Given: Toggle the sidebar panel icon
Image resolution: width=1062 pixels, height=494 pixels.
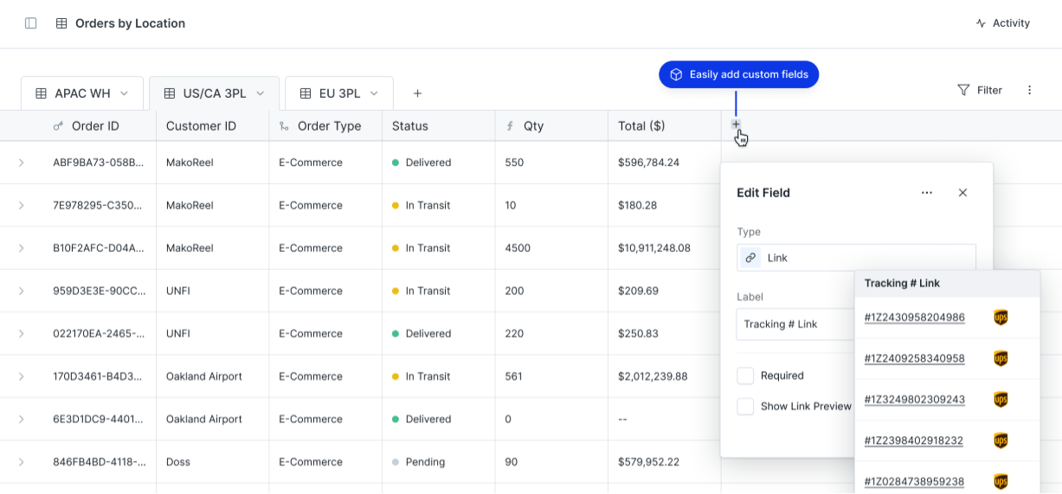Looking at the screenshot, I should tap(31, 23).
